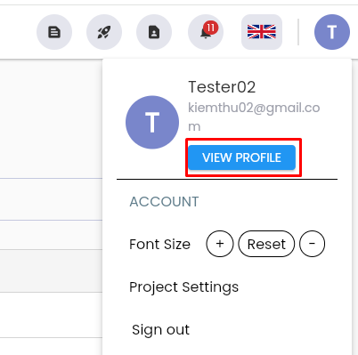Screen dimensions: 358x355
Task: Open Project Settings menu entry
Action: [x=184, y=287]
